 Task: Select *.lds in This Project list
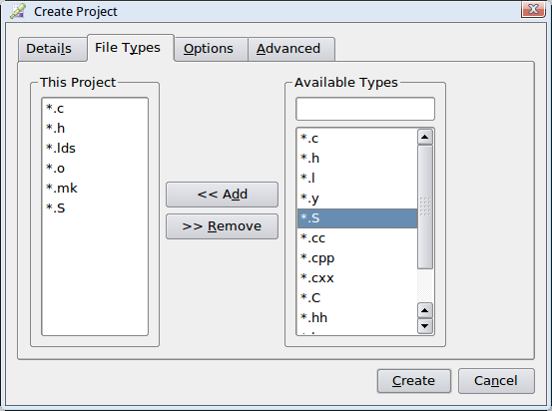(95, 149)
